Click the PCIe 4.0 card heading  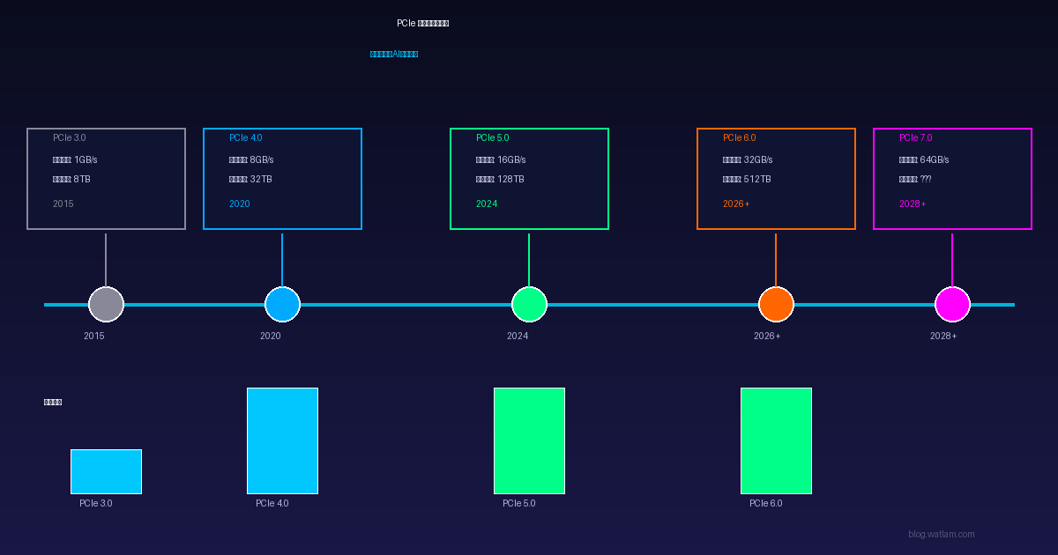point(246,138)
